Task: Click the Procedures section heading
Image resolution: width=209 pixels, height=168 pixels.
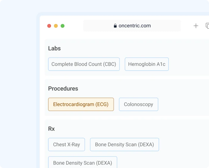Action: (63, 89)
